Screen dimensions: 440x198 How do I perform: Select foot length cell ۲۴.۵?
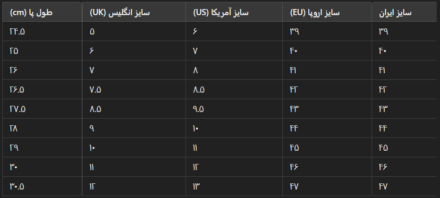point(42,32)
